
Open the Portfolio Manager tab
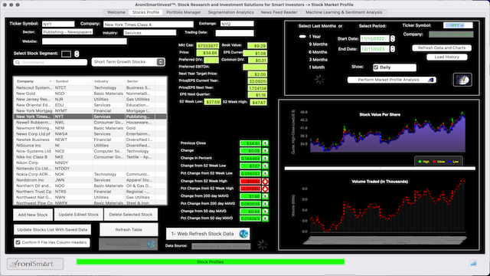click(x=184, y=12)
